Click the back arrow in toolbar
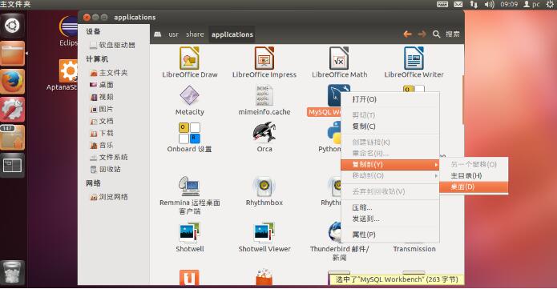Image resolution: width=557 pixels, height=289 pixels. [407, 34]
